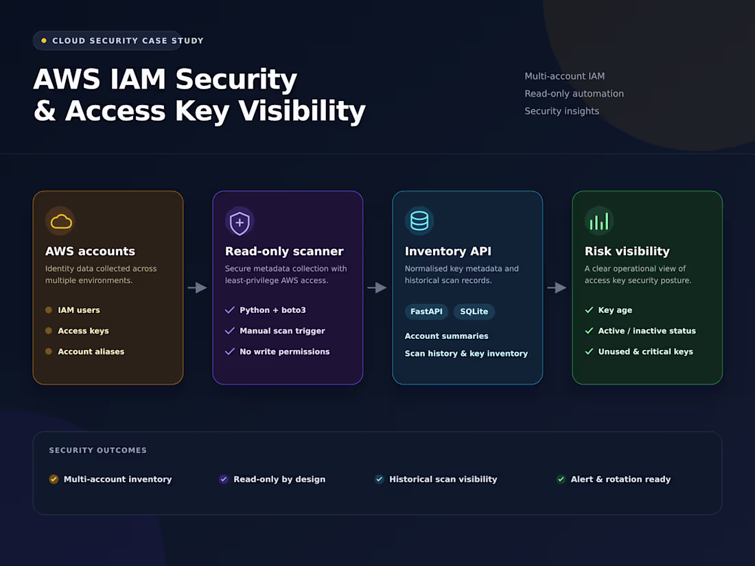Click the Manual scan trigger label
Screen dimensions: 755x566
(x=282, y=331)
